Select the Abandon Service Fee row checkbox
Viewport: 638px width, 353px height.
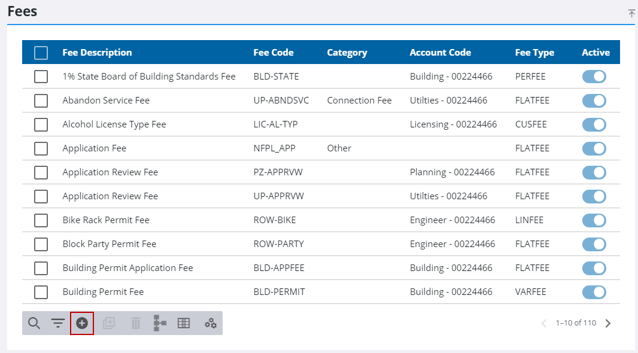pyautogui.click(x=41, y=101)
